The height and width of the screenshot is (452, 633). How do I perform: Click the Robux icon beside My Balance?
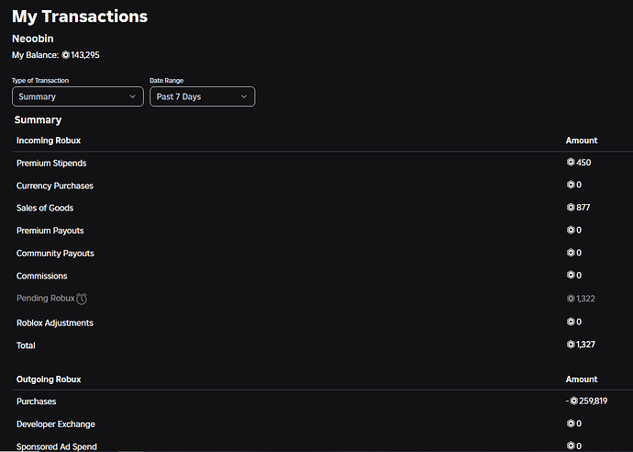click(x=65, y=55)
